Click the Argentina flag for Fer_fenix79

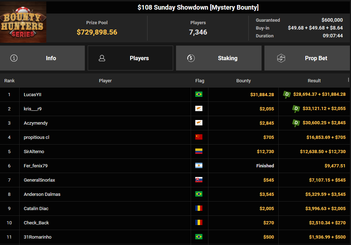pyautogui.click(x=199, y=166)
